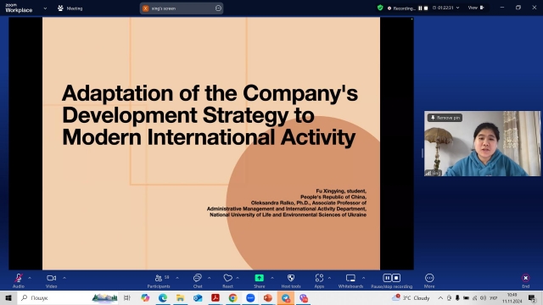This screenshot has width=543, height=305.
Task: Switch to Zoom app in taskbar
Action: coord(250,297)
